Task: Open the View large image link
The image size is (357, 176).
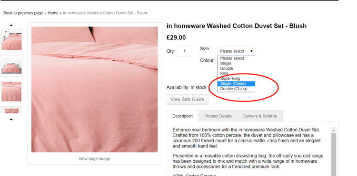Action: [x=94, y=159]
